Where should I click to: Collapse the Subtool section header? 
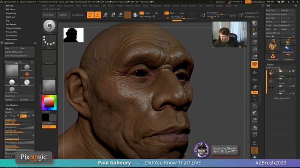point(270,64)
